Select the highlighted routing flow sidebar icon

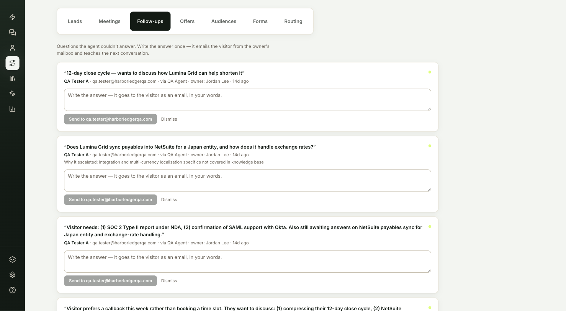[x=12, y=63]
